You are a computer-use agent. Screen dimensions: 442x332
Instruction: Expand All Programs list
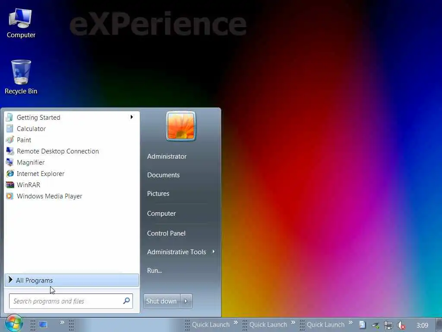(x=72, y=280)
